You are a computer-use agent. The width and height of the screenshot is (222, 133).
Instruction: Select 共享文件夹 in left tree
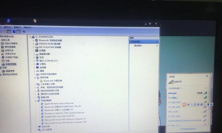click(x=10, y=54)
